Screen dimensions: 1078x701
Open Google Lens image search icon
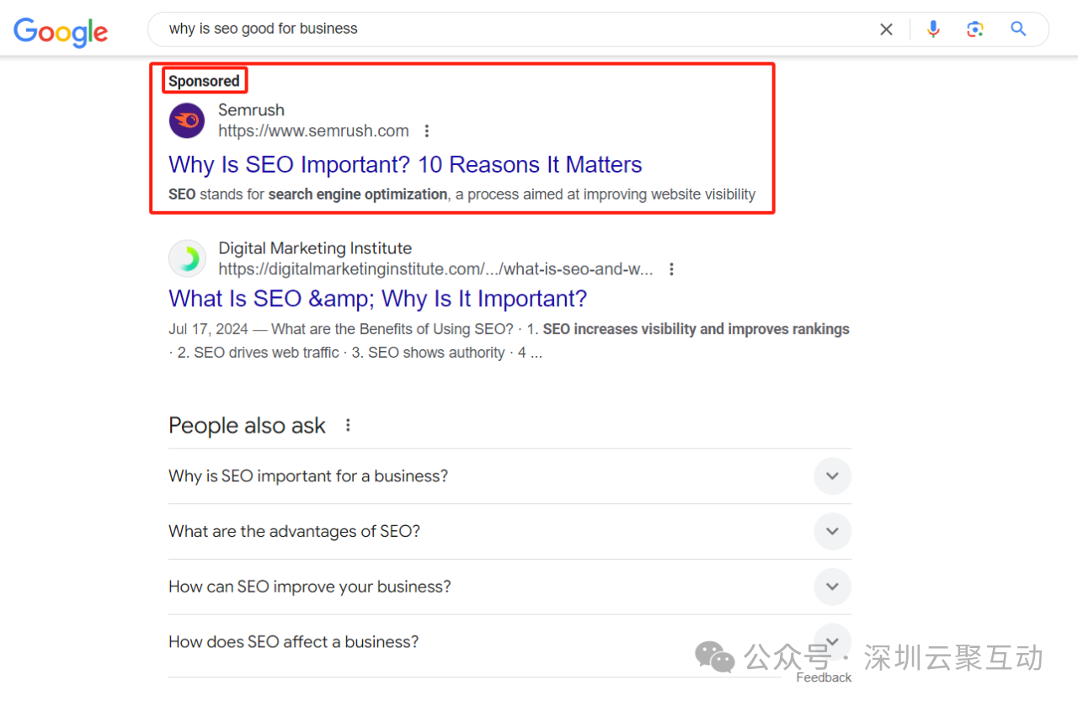[x=975, y=29]
